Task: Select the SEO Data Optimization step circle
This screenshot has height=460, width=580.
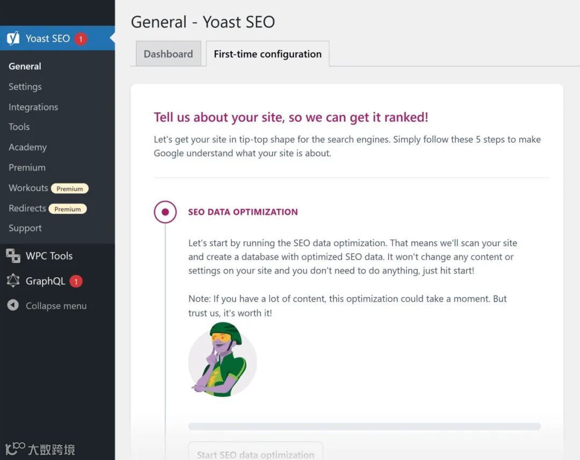Action: [165, 212]
